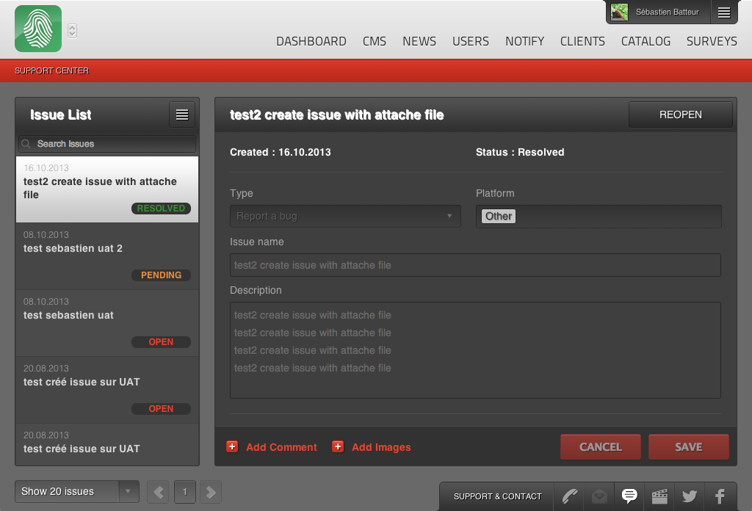Click the SAVE button
This screenshot has height=511, width=752.
[688, 446]
